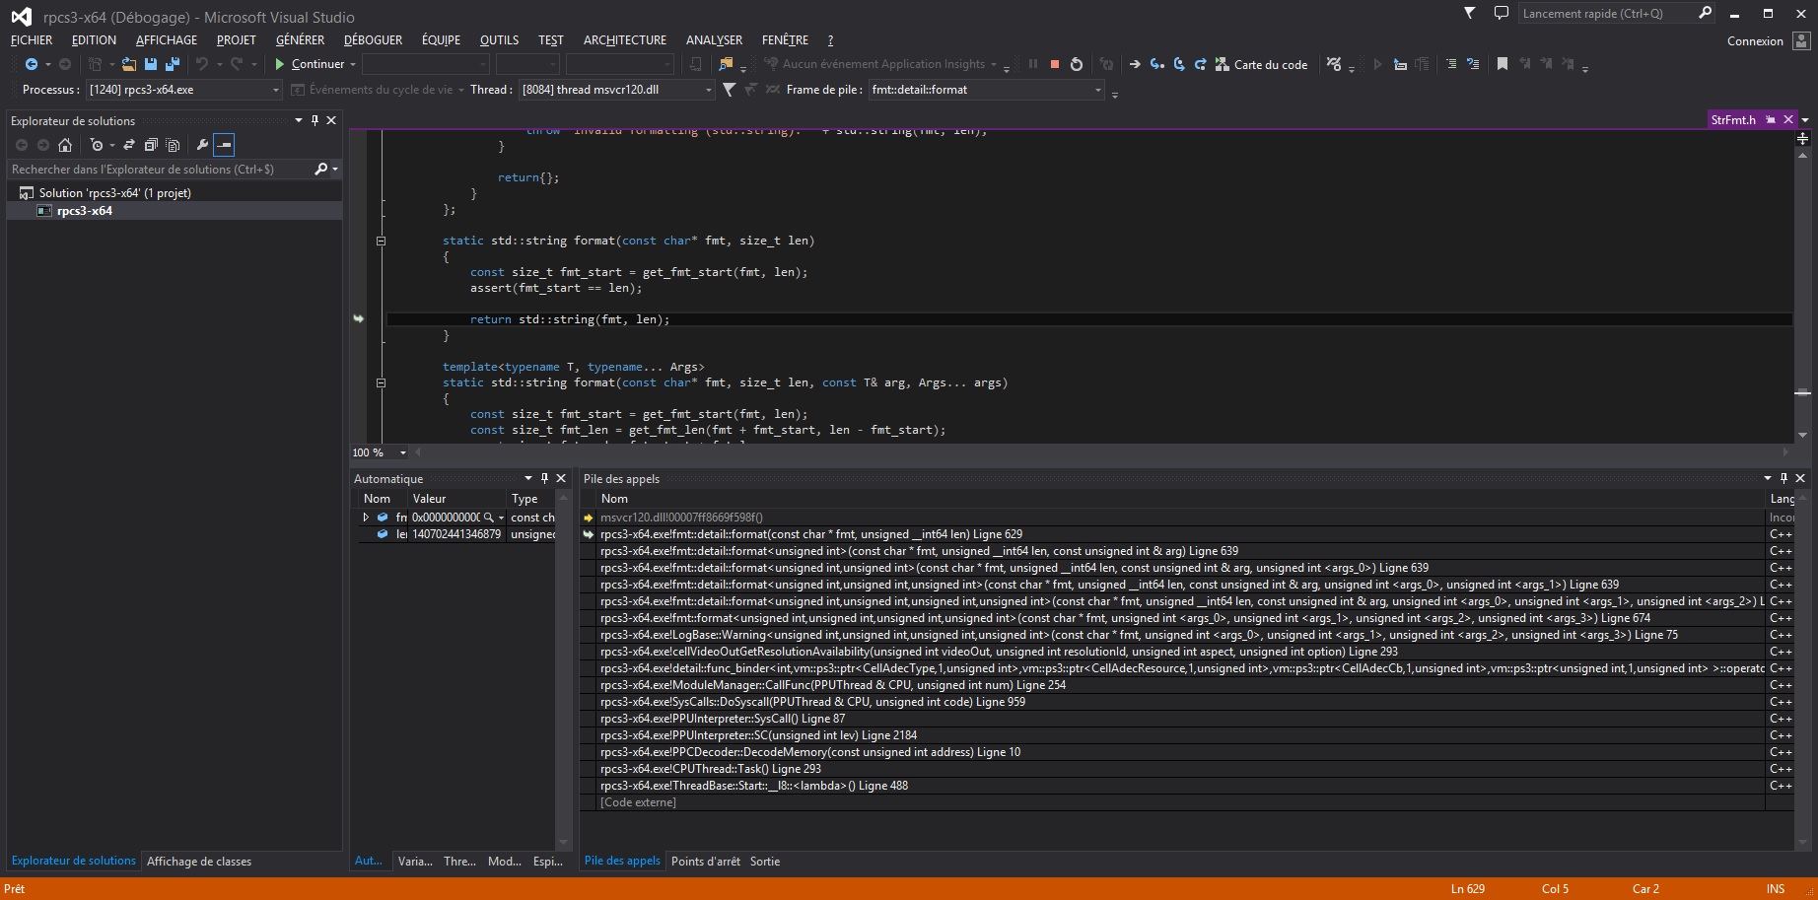Toggle auto-hide pin on Automatique panel

point(544,478)
